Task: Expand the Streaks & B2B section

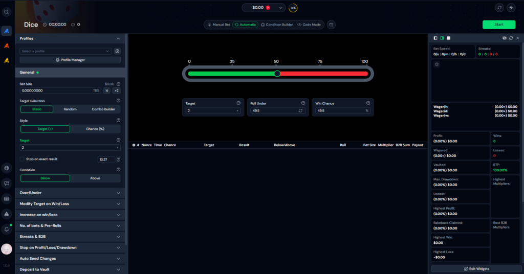Action: pos(70,237)
